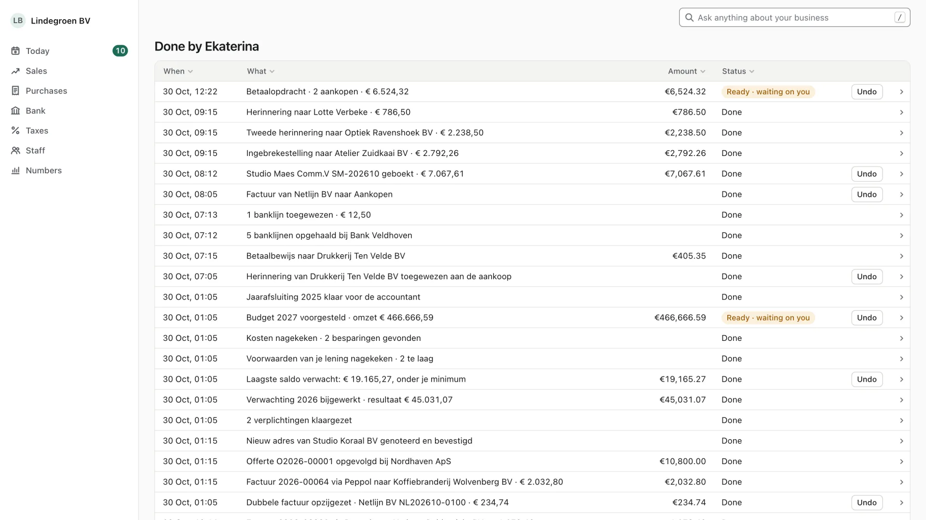The height and width of the screenshot is (520, 926).
Task: Click the search magnifier icon
Action: tap(689, 18)
